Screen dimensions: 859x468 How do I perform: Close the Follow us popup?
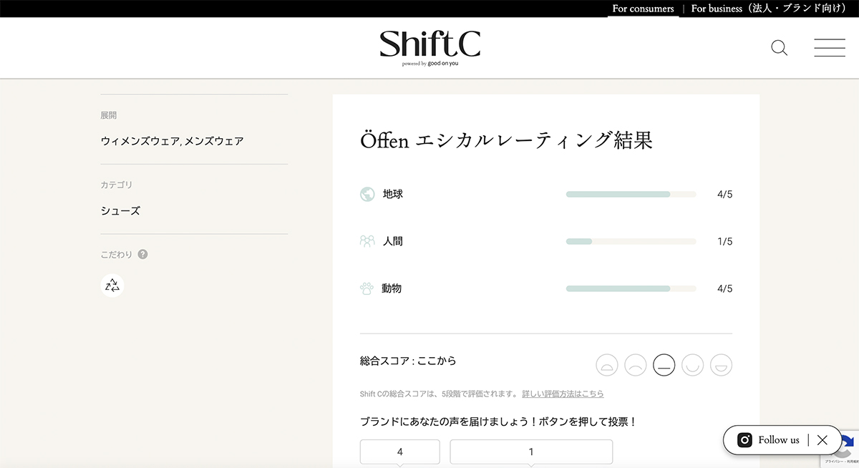pyautogui.click(x=822, y=440)
